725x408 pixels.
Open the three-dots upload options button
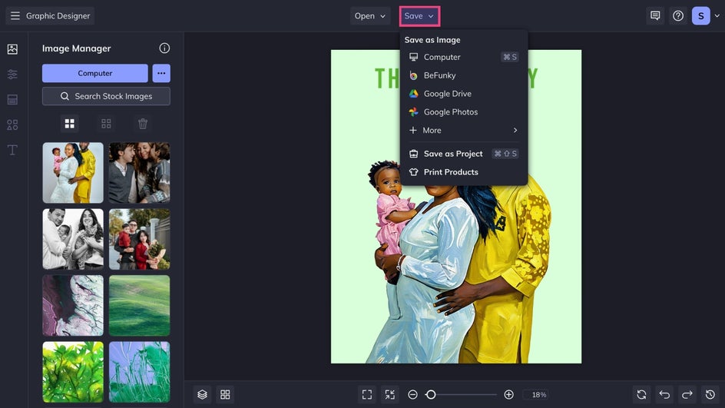click(161, 73)
